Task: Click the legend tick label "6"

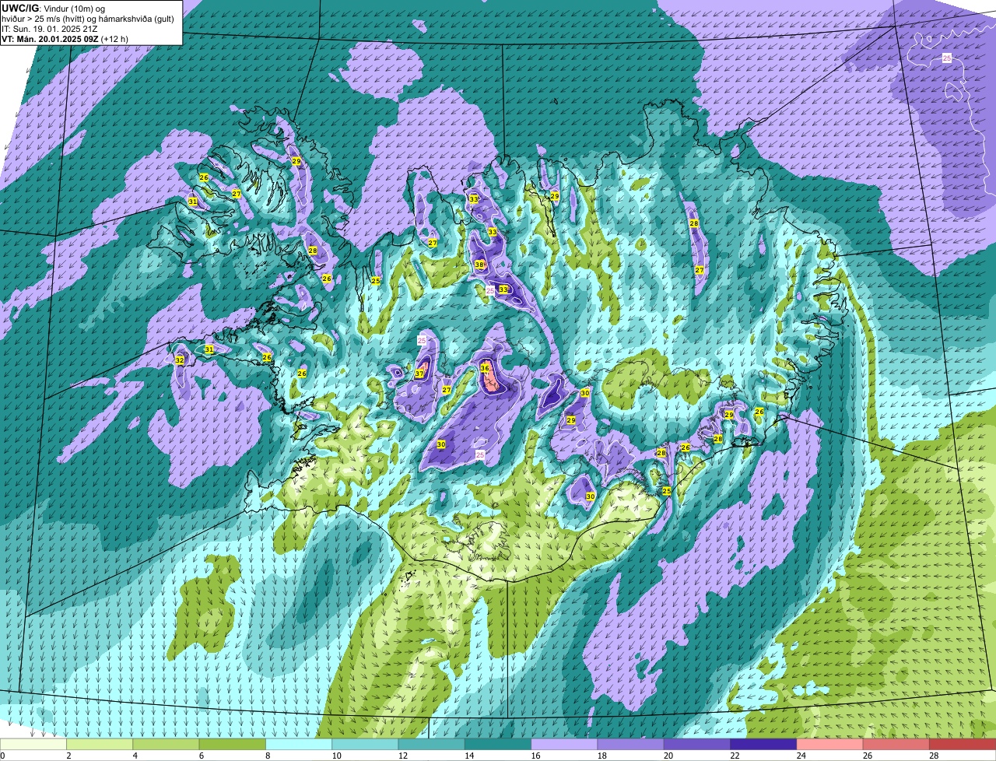Action: point(201,756)
